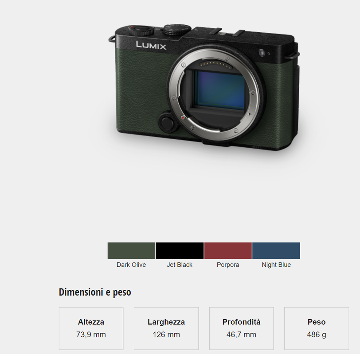The image size is (360, 354).
Task: Click the shutter button dial on camera top
Action: [141, 30]
